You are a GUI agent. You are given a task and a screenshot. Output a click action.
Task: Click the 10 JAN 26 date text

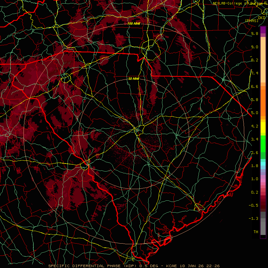pyautogui.click(x=191, y=266)
